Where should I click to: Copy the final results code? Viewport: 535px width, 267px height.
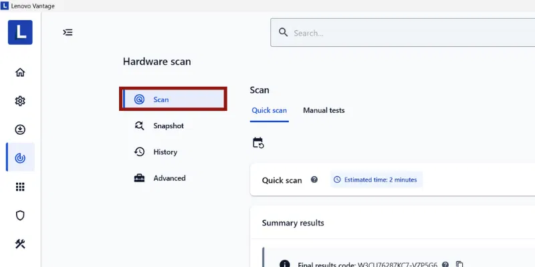click(459, 264)
